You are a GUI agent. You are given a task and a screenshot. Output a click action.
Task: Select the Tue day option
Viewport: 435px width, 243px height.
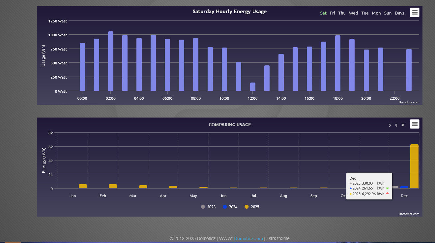click(x=365, y=13)
